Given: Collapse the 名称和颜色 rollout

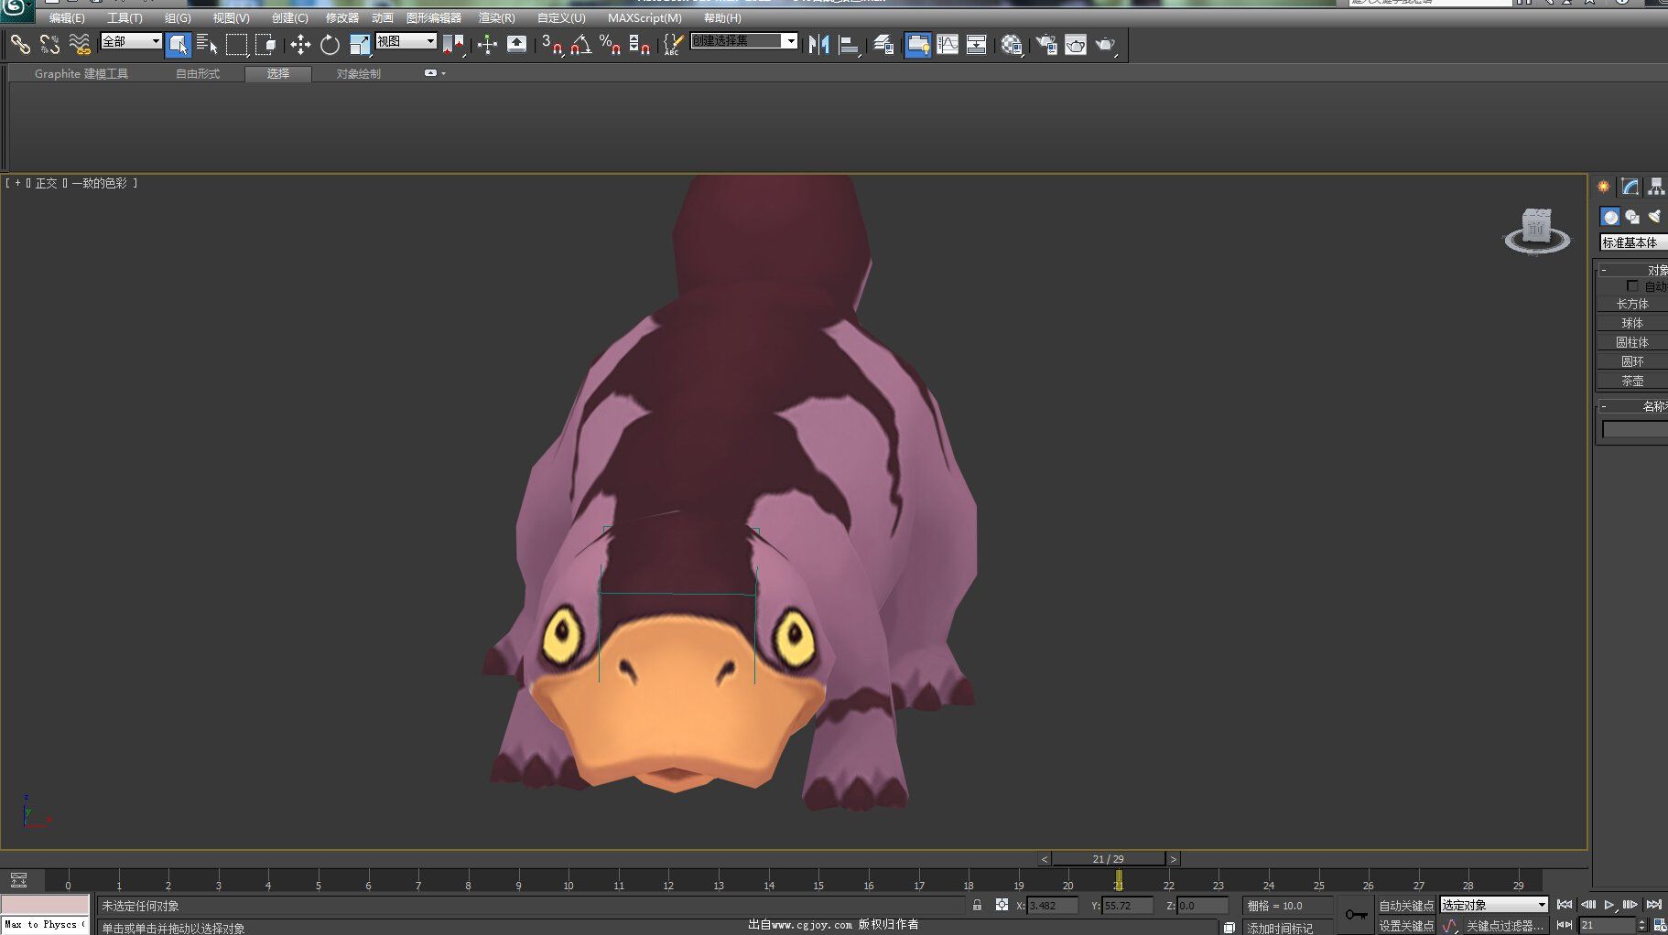Looking at the screenshot, I should click(1633, 406).
